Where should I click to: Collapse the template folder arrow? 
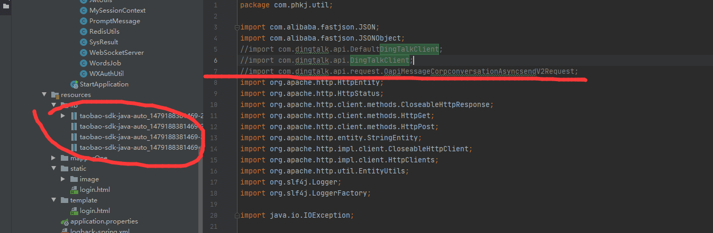click(53, 200)
